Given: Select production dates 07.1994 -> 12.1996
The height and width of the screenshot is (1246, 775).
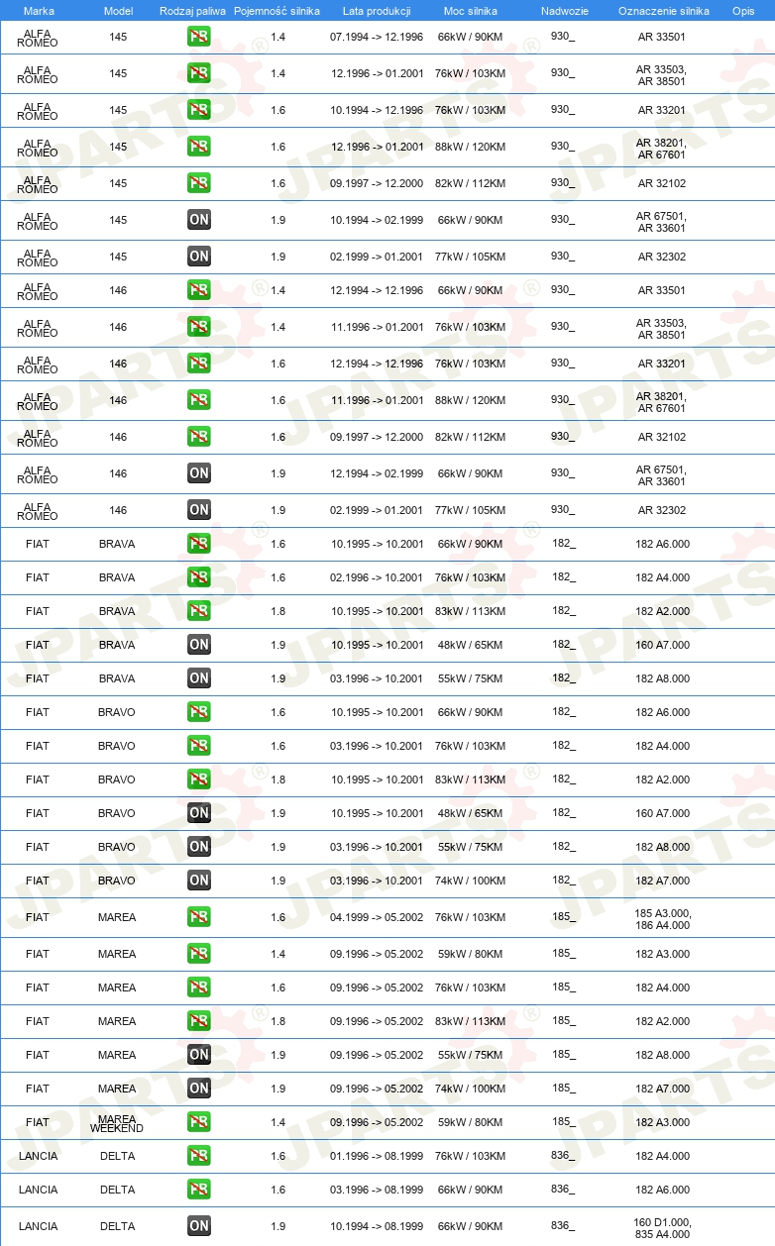Looking at the screenshot, I should 377,37.
